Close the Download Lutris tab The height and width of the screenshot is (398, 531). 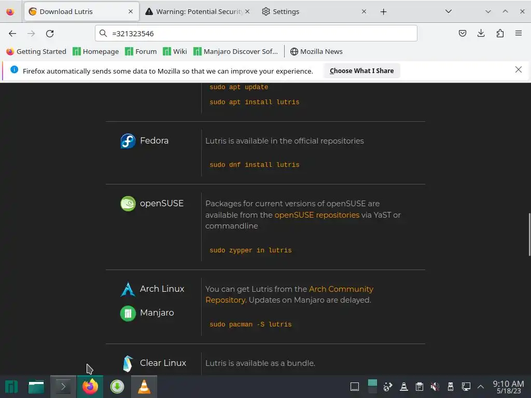pos(130,11)
